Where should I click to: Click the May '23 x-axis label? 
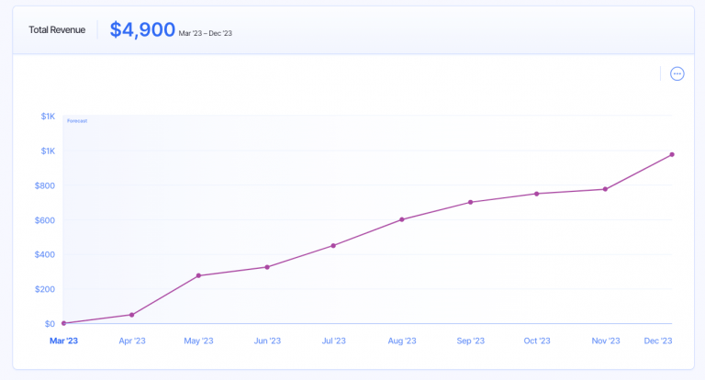(x=198, y=341)
